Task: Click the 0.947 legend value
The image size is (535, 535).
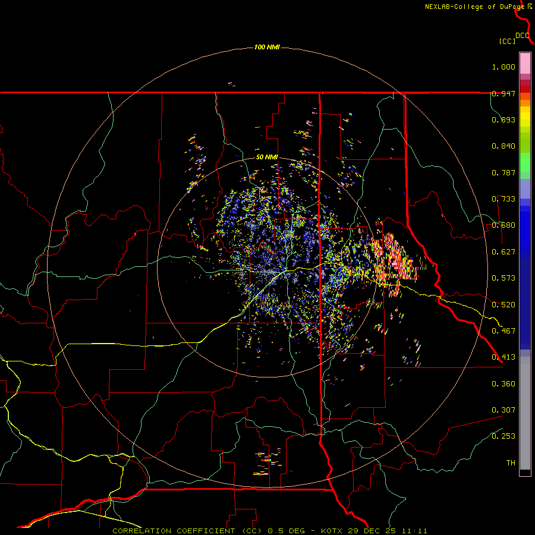Action: click(x=503, y=93)
